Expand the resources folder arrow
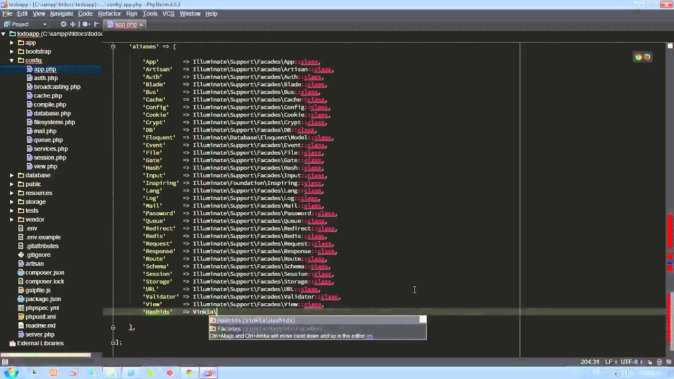The image size is (674, 379). pyautogui.click(x=12, y=193)
